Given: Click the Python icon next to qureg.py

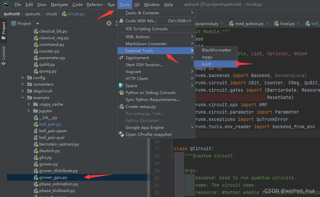Looking at the screenshot, I should (36, 71).
